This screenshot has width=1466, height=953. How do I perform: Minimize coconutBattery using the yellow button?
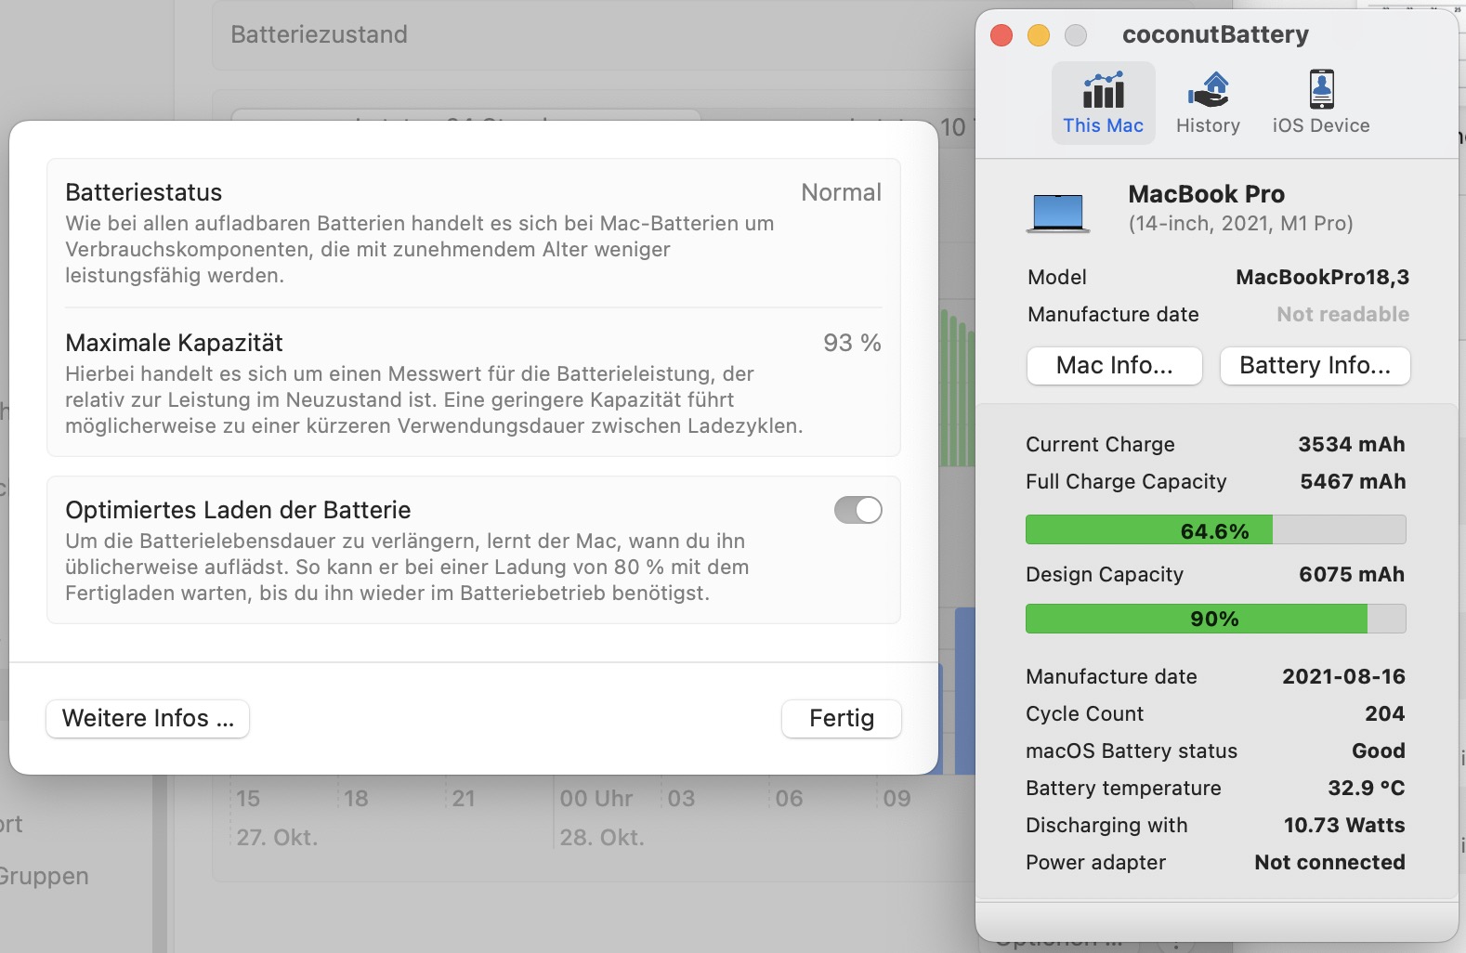pos(1039,35)
